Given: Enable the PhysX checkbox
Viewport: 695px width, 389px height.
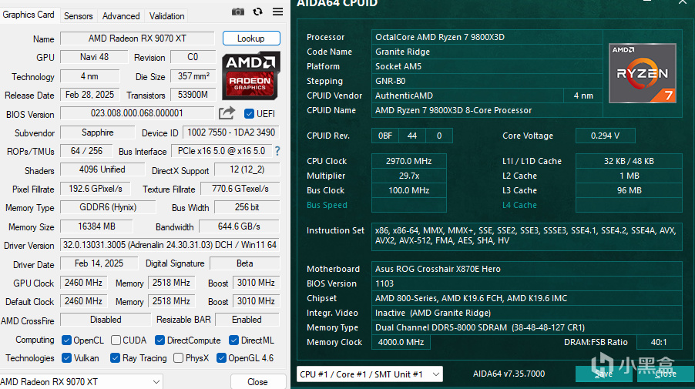Looking at the screenshot, I should point(178,358).
